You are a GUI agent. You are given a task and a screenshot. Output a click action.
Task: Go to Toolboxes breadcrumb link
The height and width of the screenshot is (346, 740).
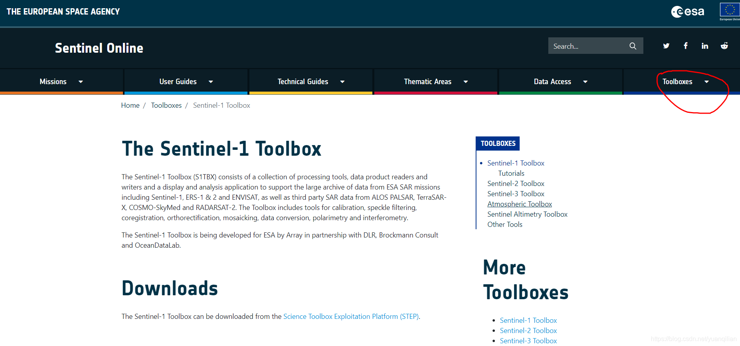coord(166,105)
